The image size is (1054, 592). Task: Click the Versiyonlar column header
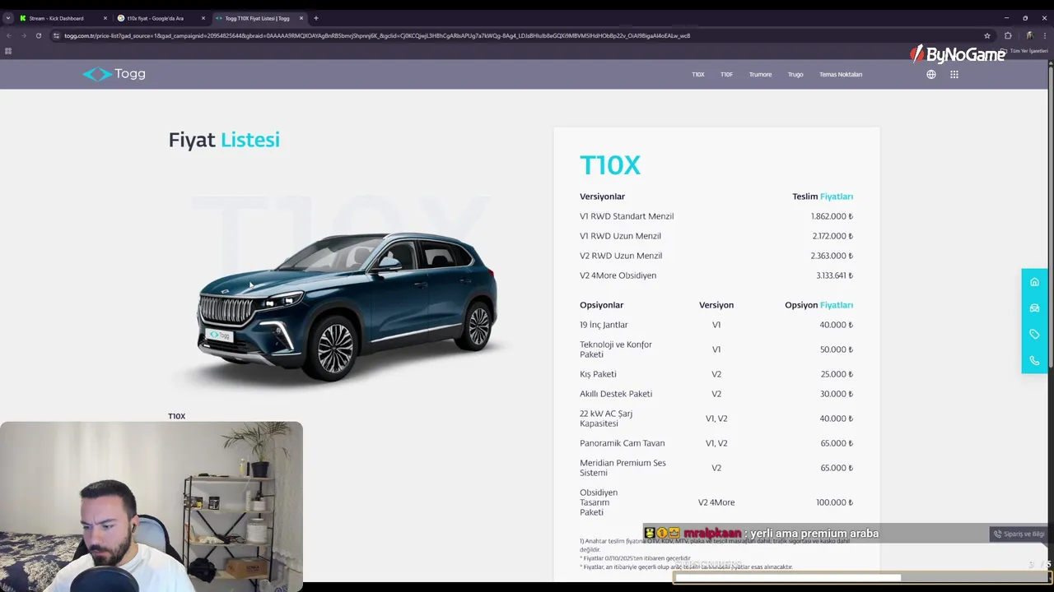[602, 197]
